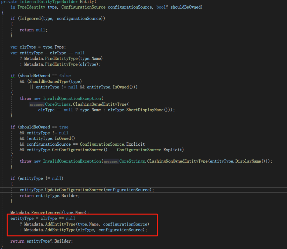Click 'shouldBeOwned' parameter in the method signature
This screenshot has width=287, height=249.
click(186, 7)
